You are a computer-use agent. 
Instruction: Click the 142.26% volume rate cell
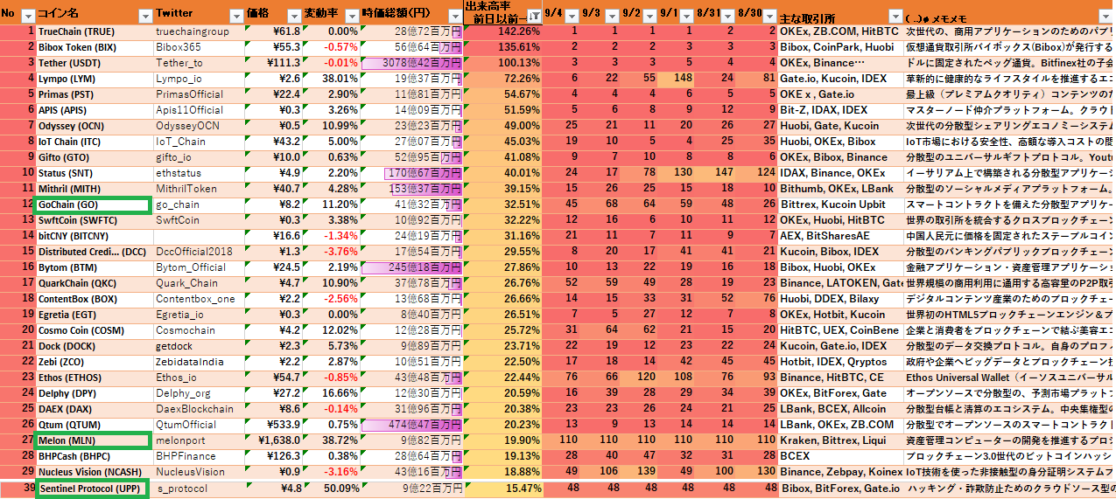pos(503,31)
